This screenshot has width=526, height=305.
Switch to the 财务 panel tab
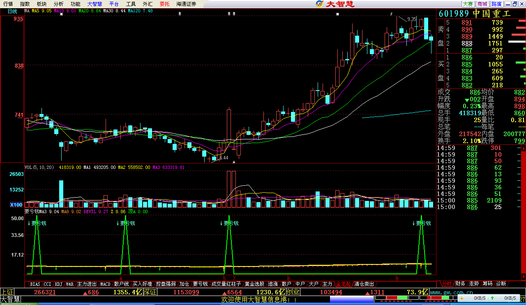461,284
